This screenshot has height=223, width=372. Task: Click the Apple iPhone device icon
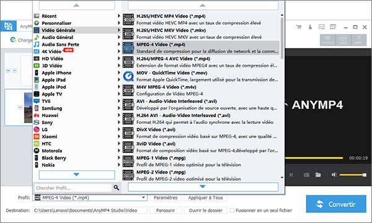(37, 72)
